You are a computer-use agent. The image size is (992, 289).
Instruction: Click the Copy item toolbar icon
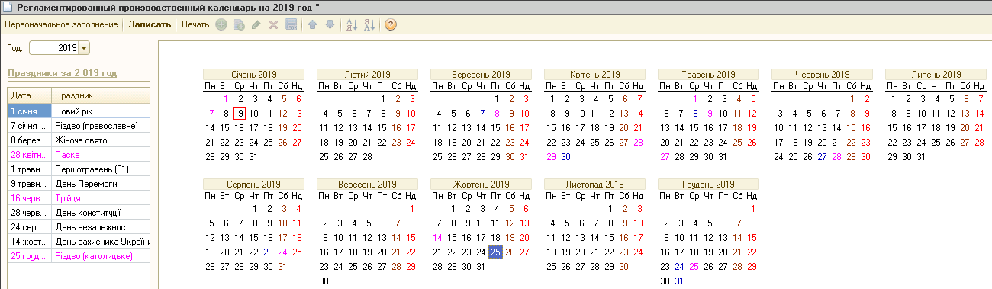(x=239, y=24)
